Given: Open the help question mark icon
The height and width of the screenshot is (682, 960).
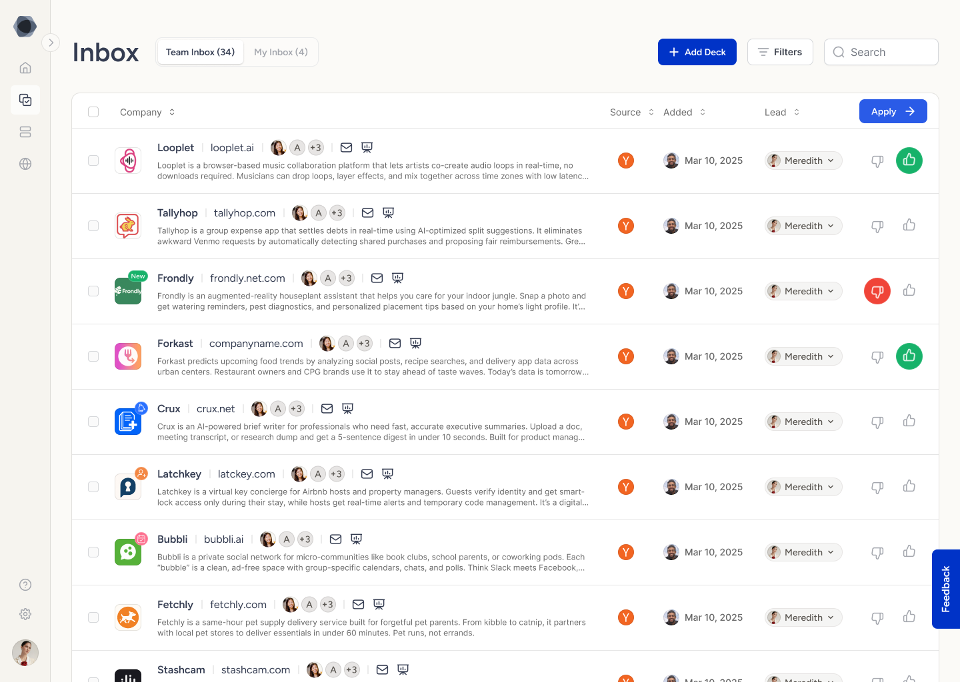Looking at the screenshot, I should (x=25, y=585).
